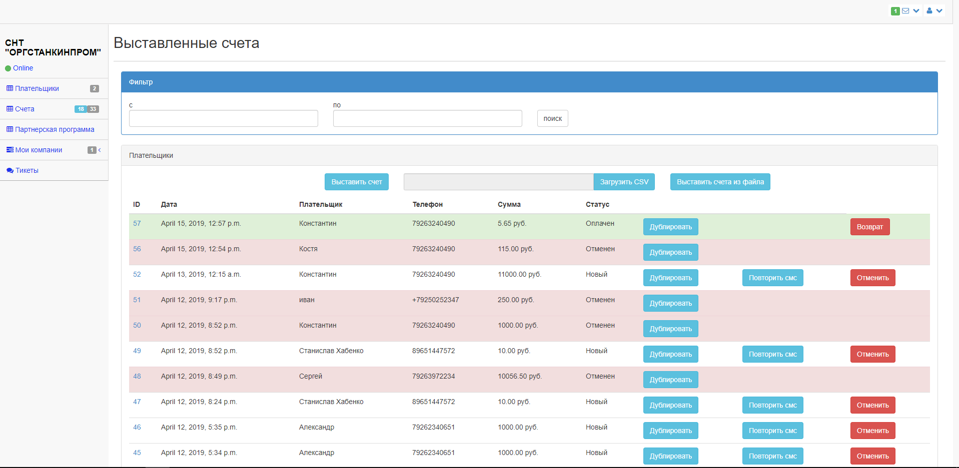This screenshot has width=959, height=468.
Task: Expand the messages dropdown chevron
Action: [x=916, y=10]
